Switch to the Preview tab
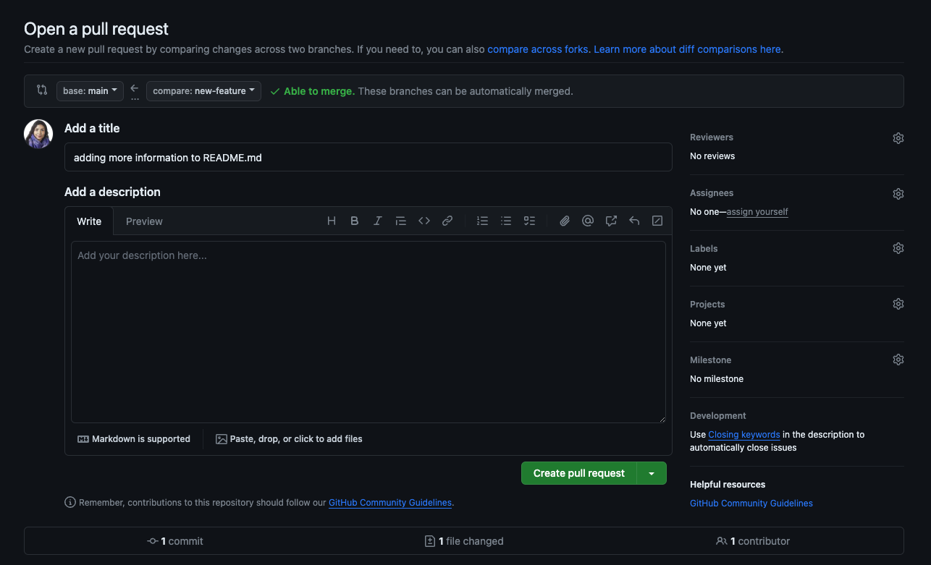This screenshot has height=565, width=931. [144, 221]
